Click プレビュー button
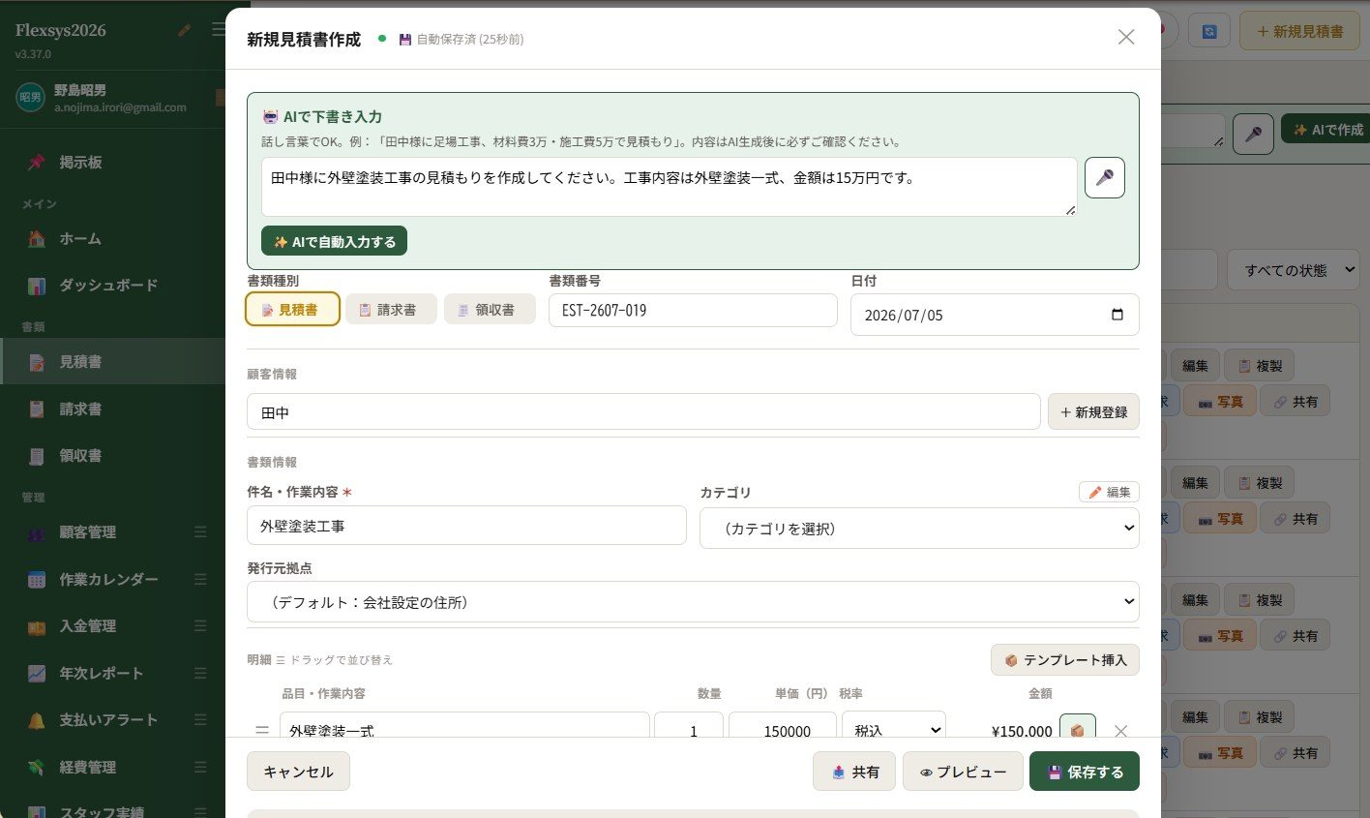1370x818 pixels. click(x=963, y=772)
